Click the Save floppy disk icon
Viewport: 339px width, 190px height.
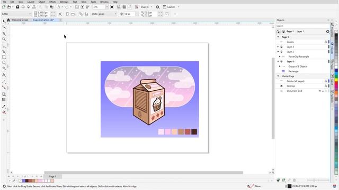(x=17, y=7)
